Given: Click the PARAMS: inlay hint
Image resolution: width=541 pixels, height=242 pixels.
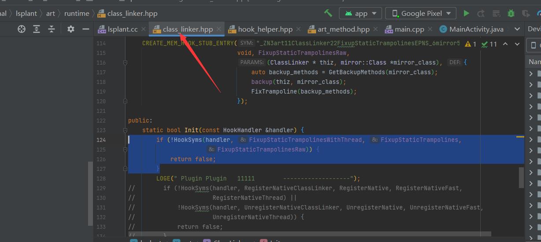Looking at the screenshot, I should click(x=251, y=63).
